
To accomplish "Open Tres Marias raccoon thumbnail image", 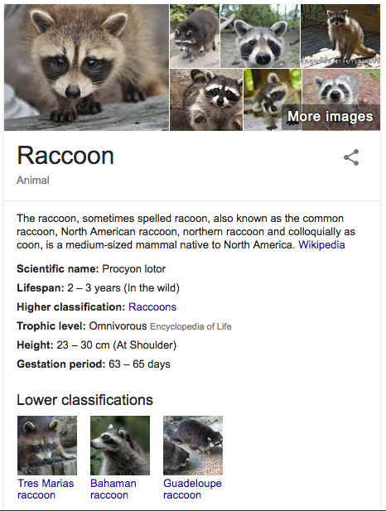I will 47,446.
